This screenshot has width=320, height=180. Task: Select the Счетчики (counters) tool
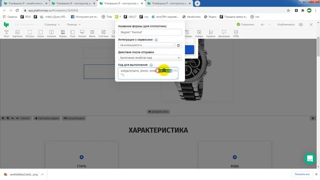[x=103, y=33]
